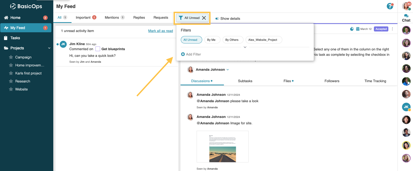
Task: Click the timer icon beside March 12
Action: point(352,29)
